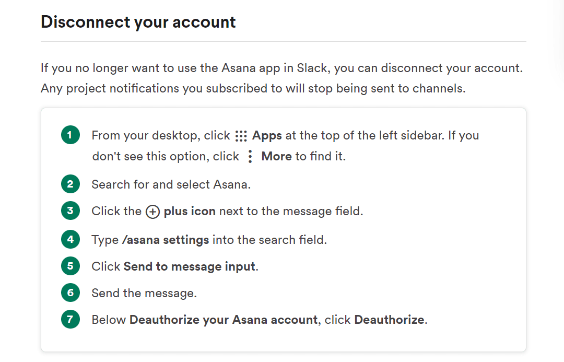564x362 pixels.
Task: Click the green step 2 number badge
Action: pyautogui.click(x=70, y=184)
